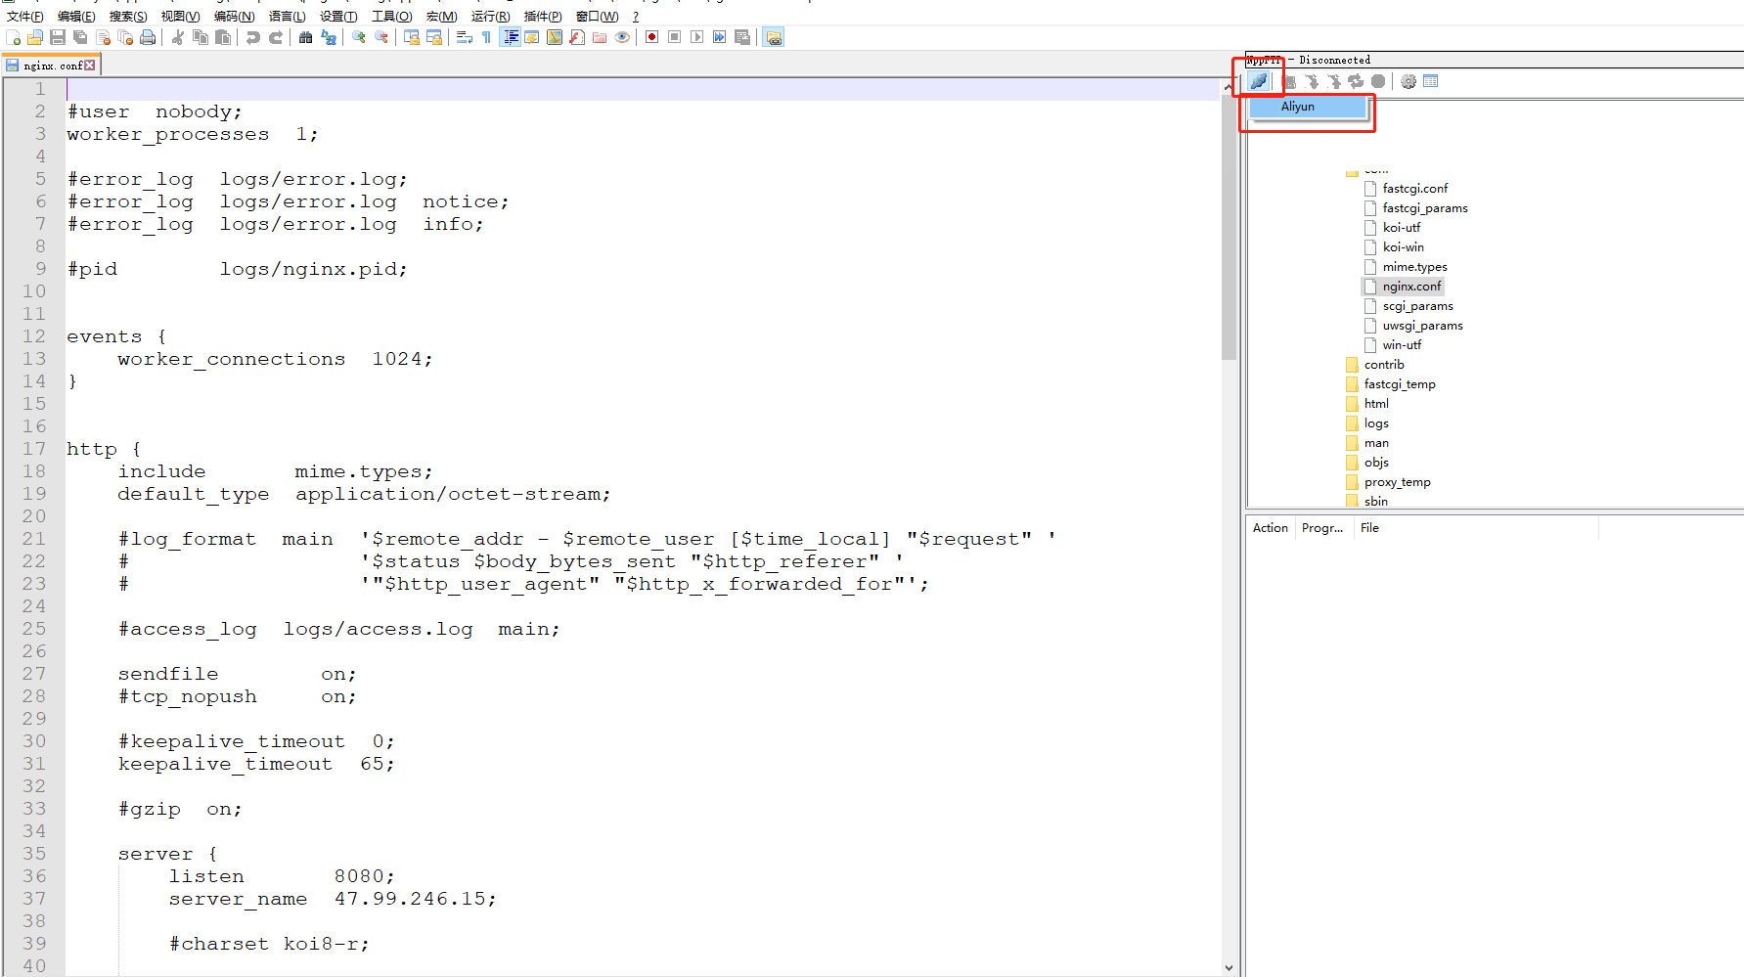This screenshot has width=1744, height=977.
Task: Select uwsgi_params in FTP tree
Action: tap(1422, 326)
